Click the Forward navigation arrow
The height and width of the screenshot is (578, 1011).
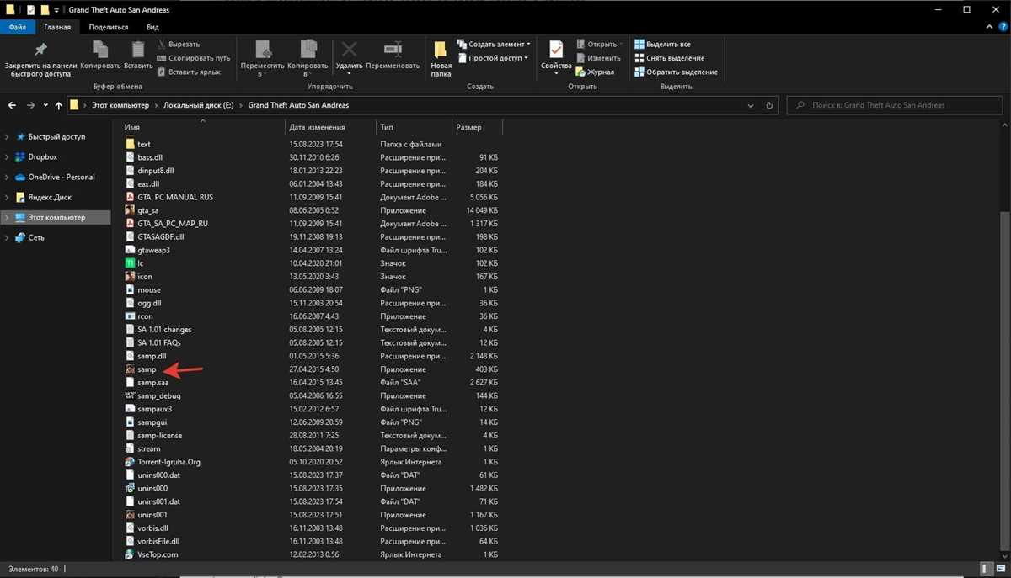pos(30,105)
